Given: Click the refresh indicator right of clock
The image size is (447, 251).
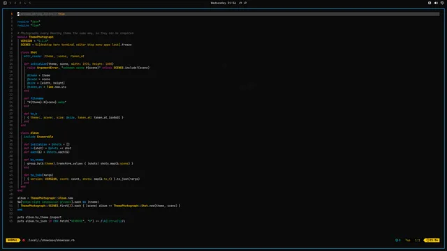Looking at the screenshot, I should click(245, 3).
